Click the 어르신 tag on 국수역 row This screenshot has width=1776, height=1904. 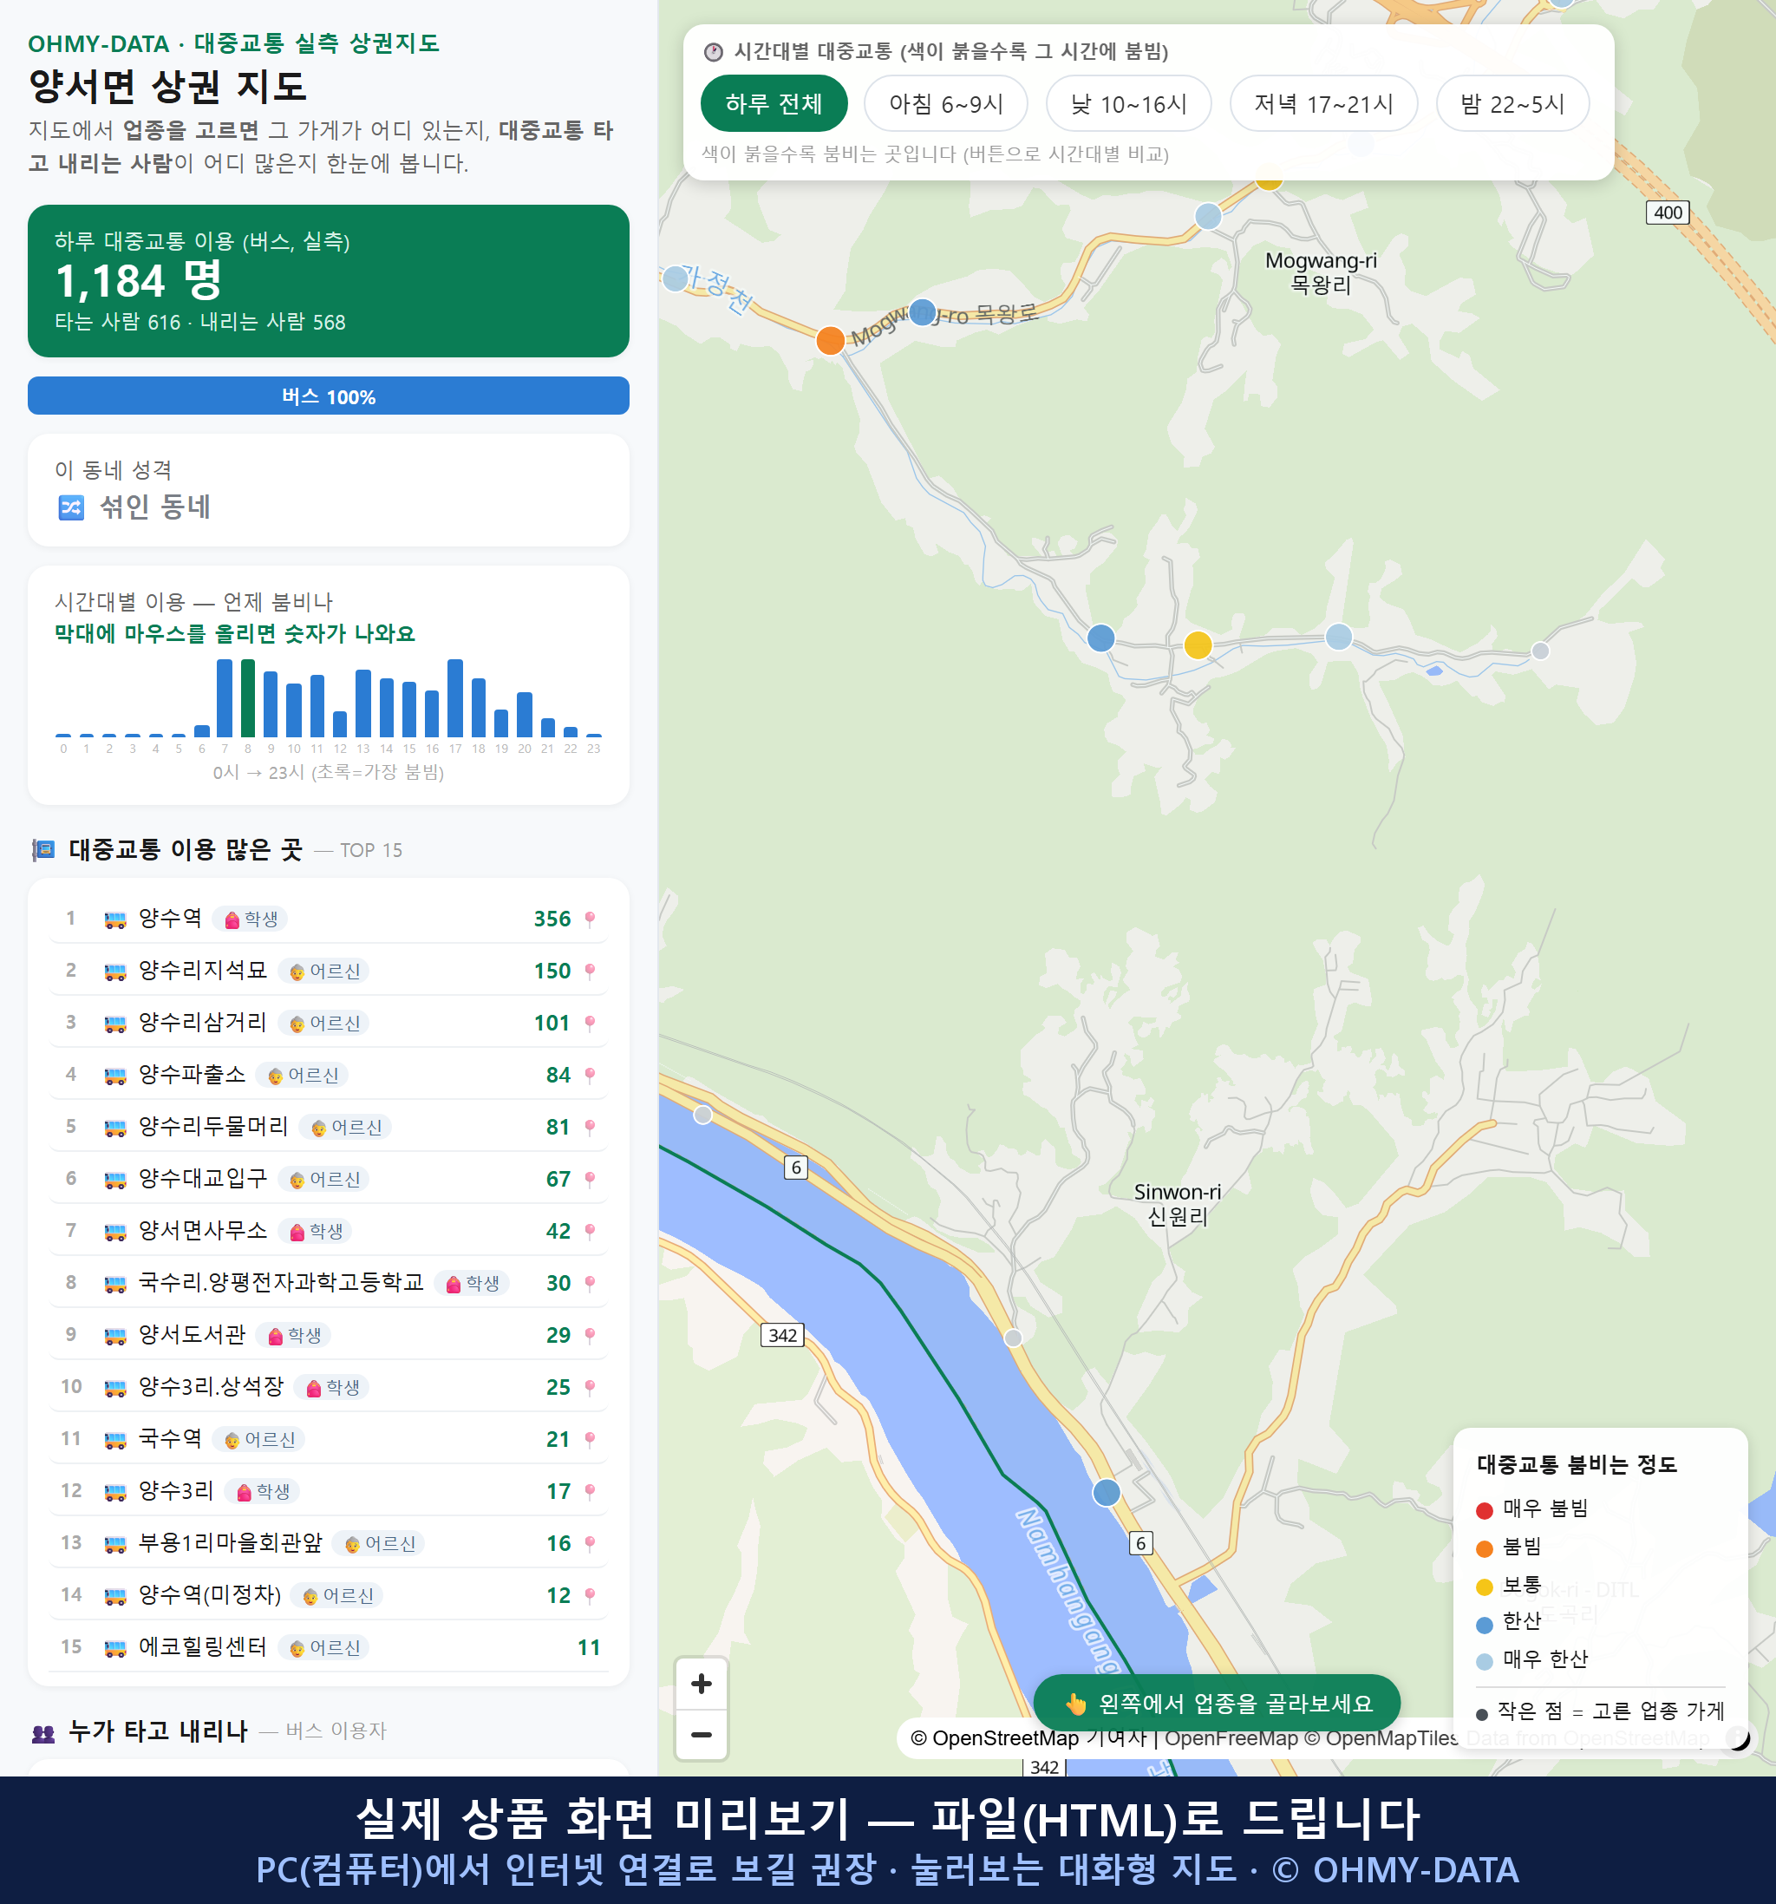click(260, 1439)
